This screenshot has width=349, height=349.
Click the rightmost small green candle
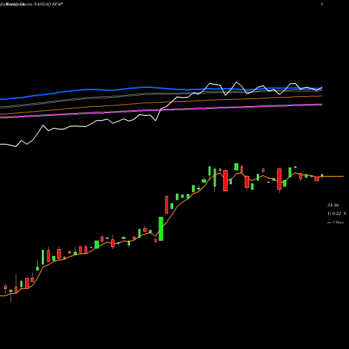coord(322,176)
